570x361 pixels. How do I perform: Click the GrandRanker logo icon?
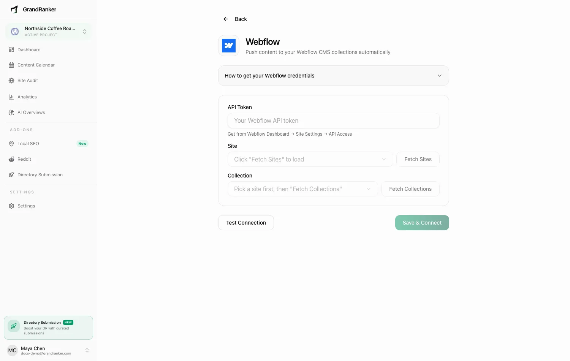(x=14, y=9)
